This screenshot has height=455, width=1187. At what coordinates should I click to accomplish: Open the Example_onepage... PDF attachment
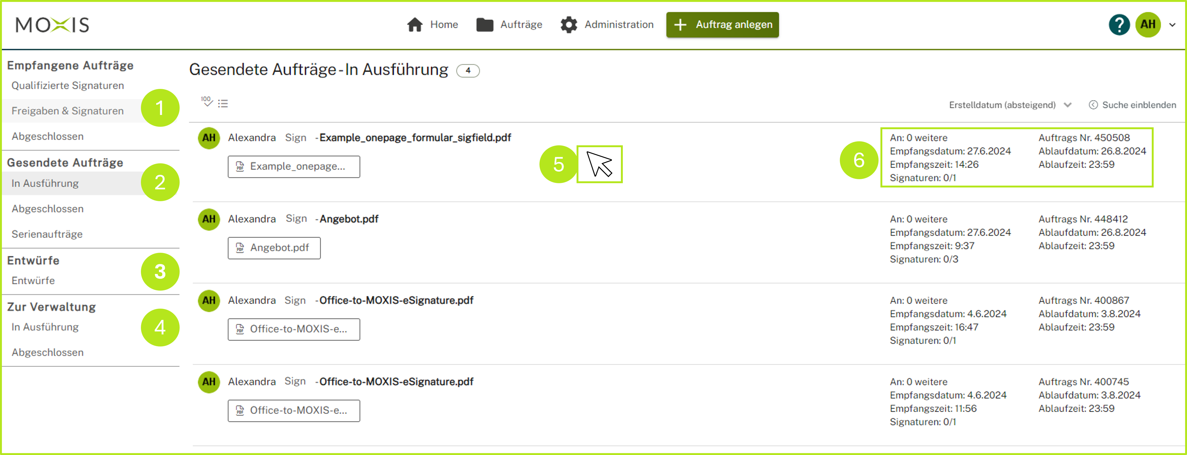(x=294, y=167)
